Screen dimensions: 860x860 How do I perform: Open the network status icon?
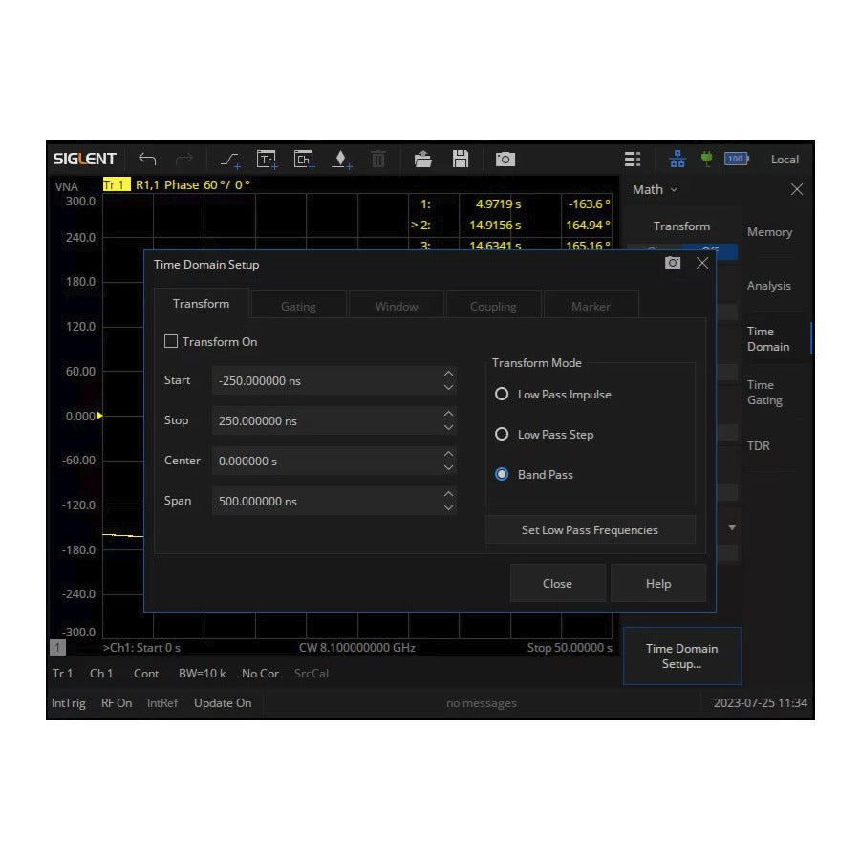(677, 159)
